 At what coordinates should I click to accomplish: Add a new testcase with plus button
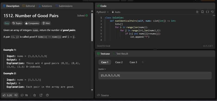point(143,62)
